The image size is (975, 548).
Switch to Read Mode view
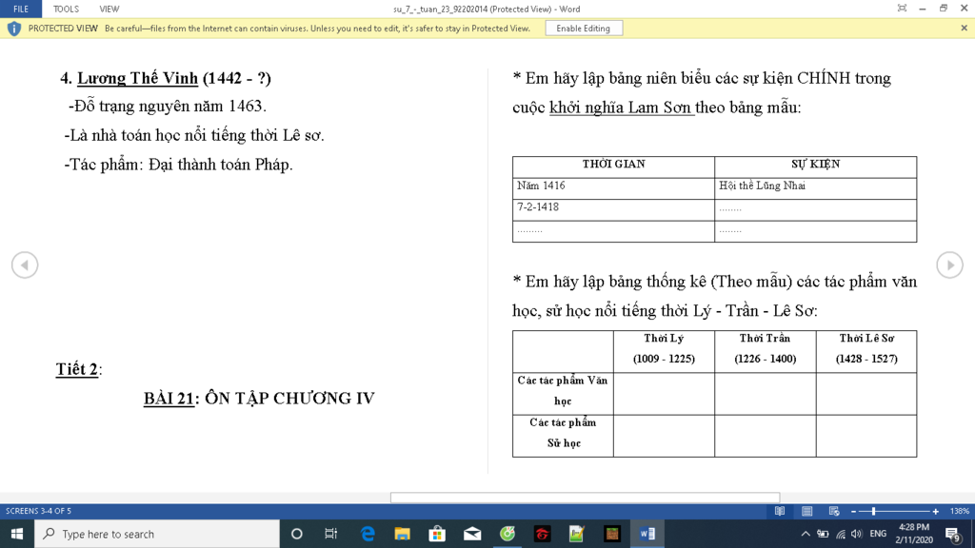point(780,511)
